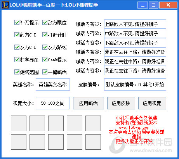Click the 应用皮肤 button
This screenshot has width=179, height=159.
click(x=121, y=103)
